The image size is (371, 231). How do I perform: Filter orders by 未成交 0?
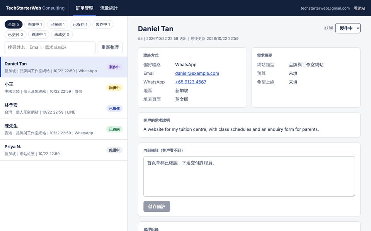(x=62, y=35)
